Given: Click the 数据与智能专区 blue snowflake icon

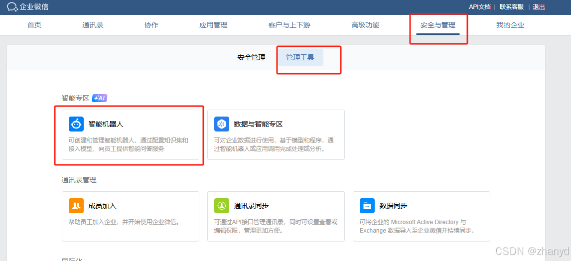Looking at the screenshot, I should tap(221, 124).
